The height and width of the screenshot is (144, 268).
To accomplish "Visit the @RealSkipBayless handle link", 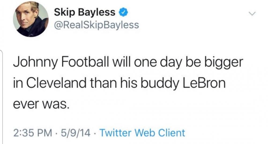I will [96, 25].
